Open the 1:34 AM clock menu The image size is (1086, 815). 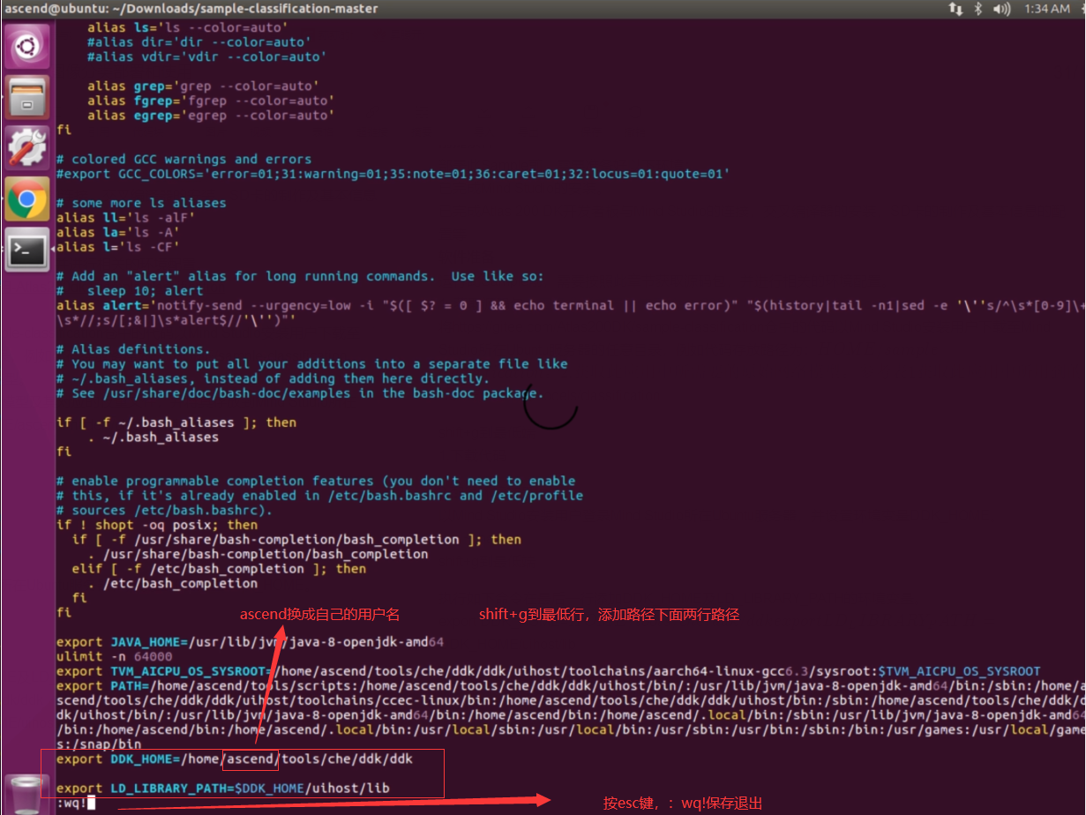(1047, 9)
